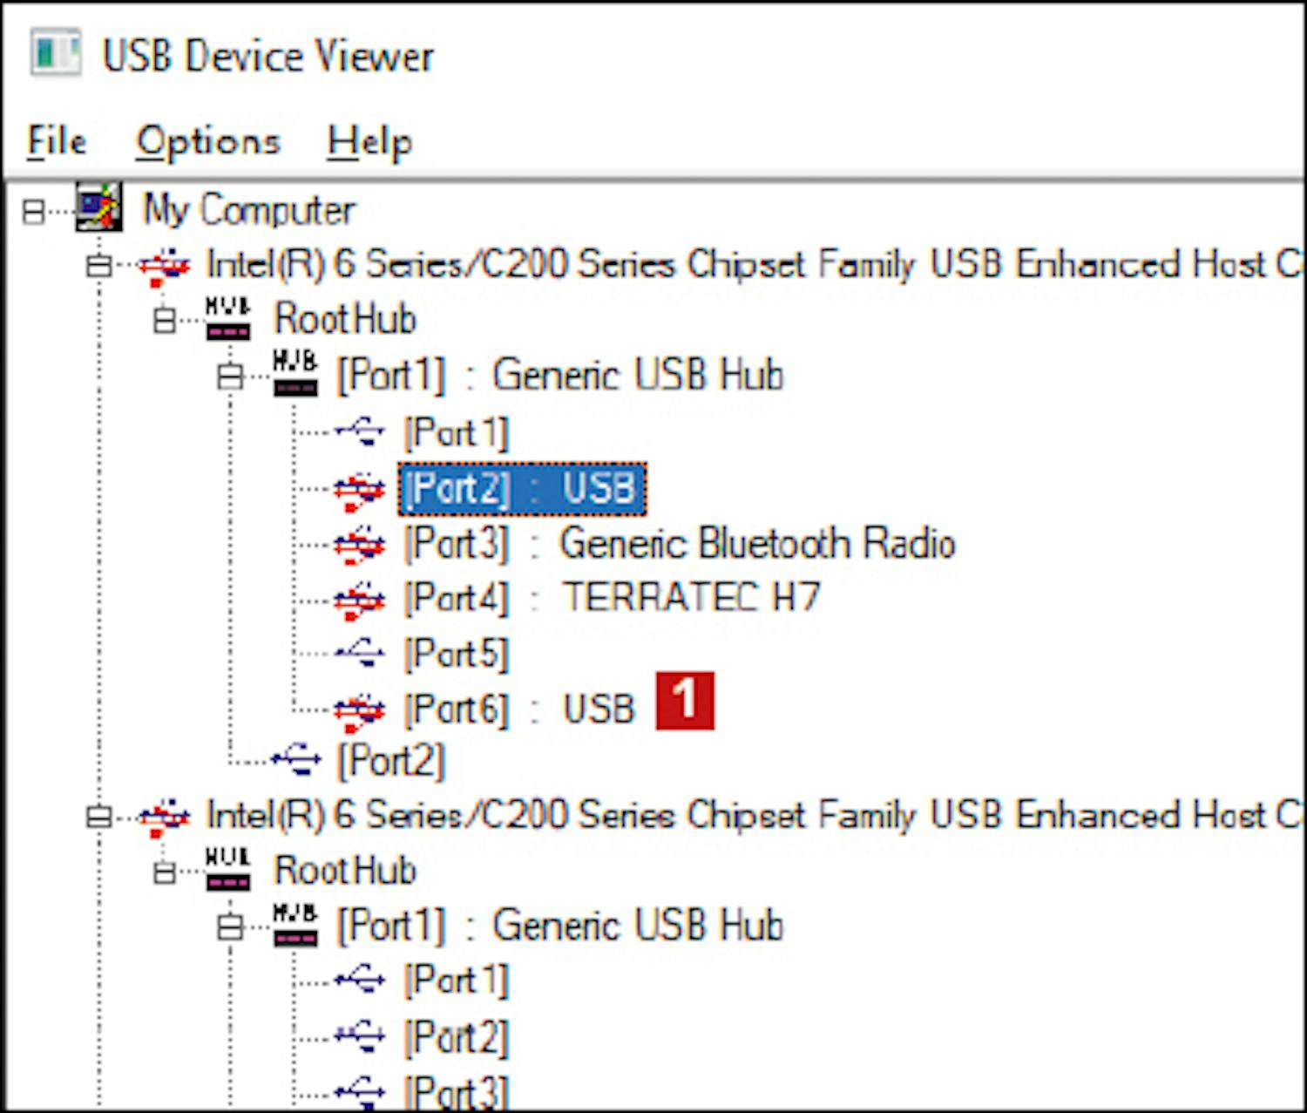1307x1113 pixels.
Task: Open the Options menu
Action: (208, 141)
